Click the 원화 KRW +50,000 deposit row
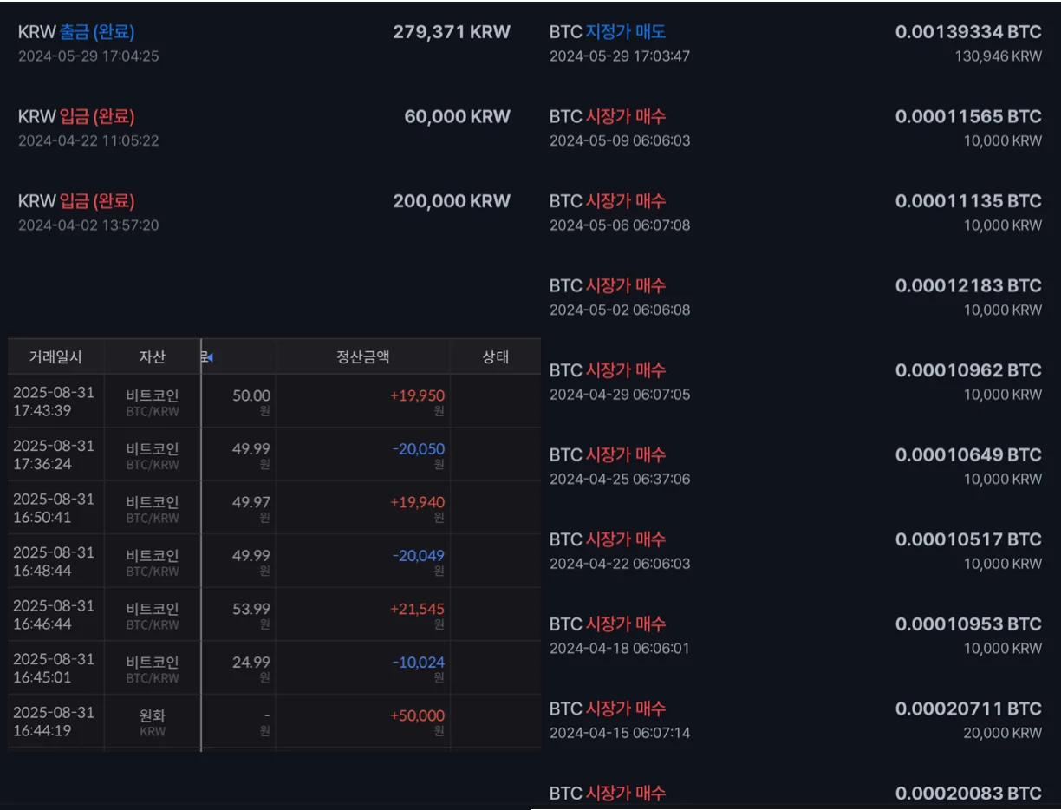1061x810 pixels. [274, 722]
